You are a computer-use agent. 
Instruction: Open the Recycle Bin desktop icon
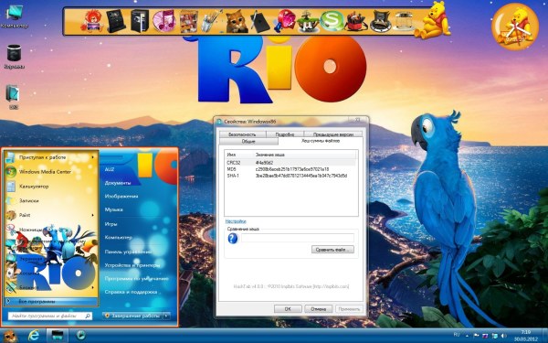pyautogui.click(x=15, y=57)
